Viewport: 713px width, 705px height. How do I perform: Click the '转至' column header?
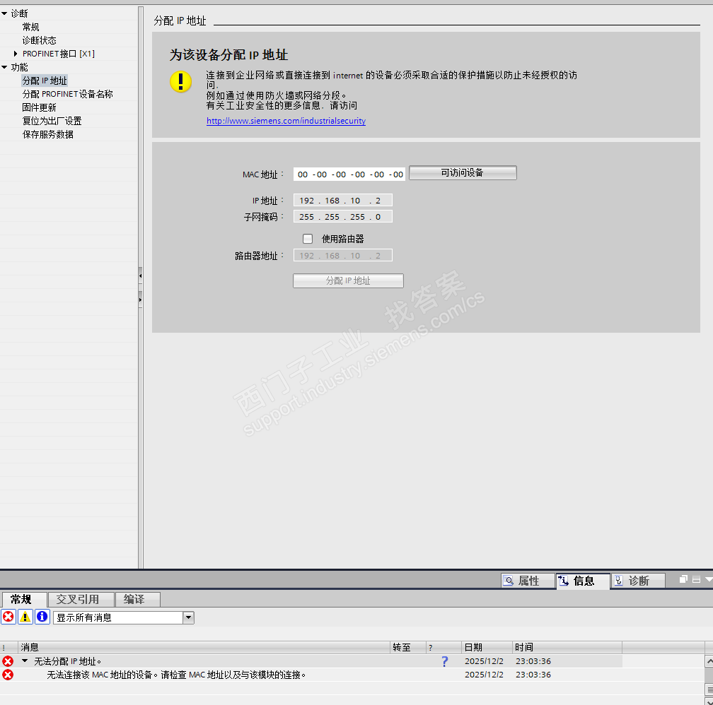(408, 647)
